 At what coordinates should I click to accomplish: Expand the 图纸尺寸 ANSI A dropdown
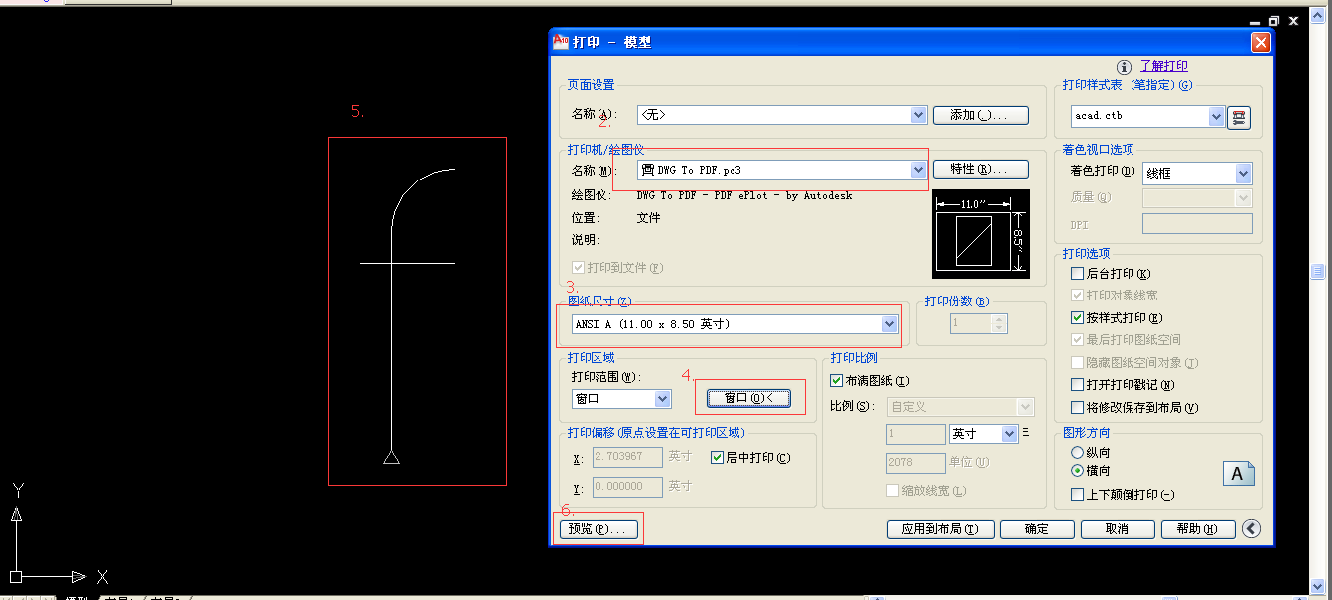[x=890, y=324]
